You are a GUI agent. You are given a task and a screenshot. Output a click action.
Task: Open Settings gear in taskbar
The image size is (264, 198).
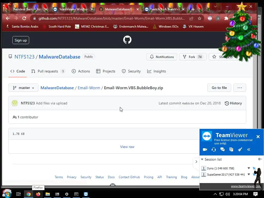67,194
